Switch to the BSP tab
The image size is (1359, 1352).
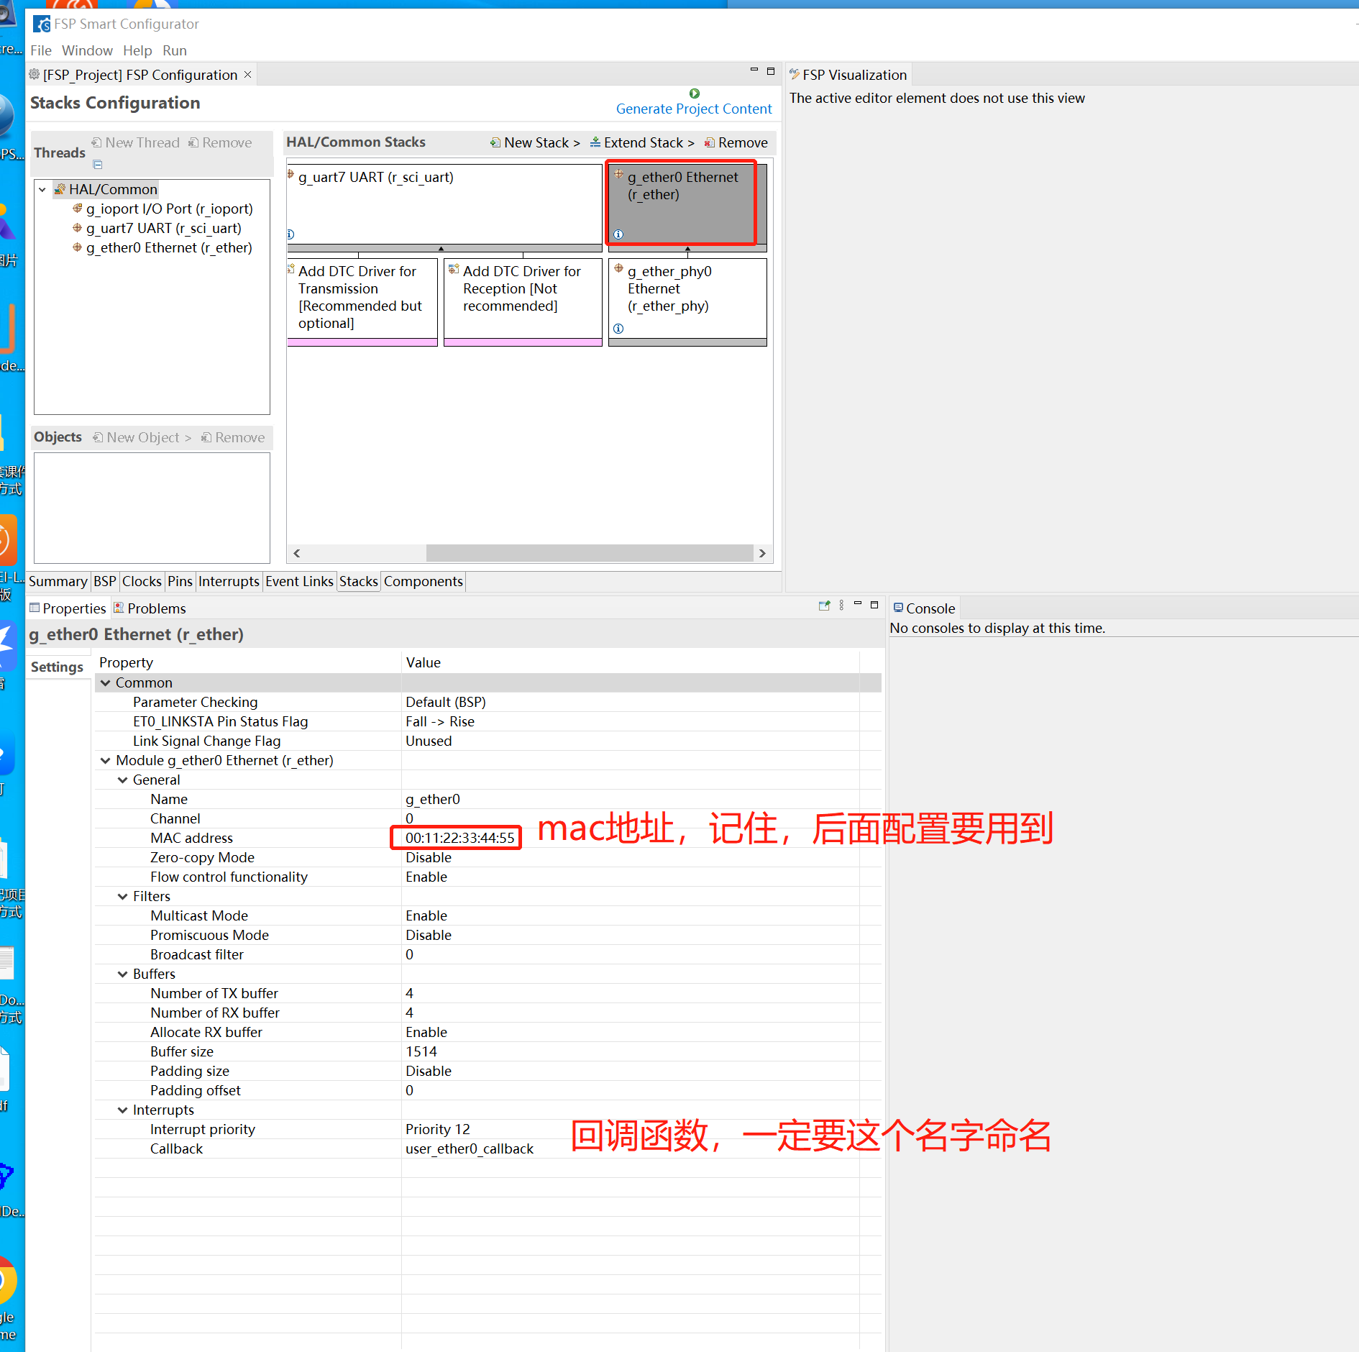click(x=105, y=581)
